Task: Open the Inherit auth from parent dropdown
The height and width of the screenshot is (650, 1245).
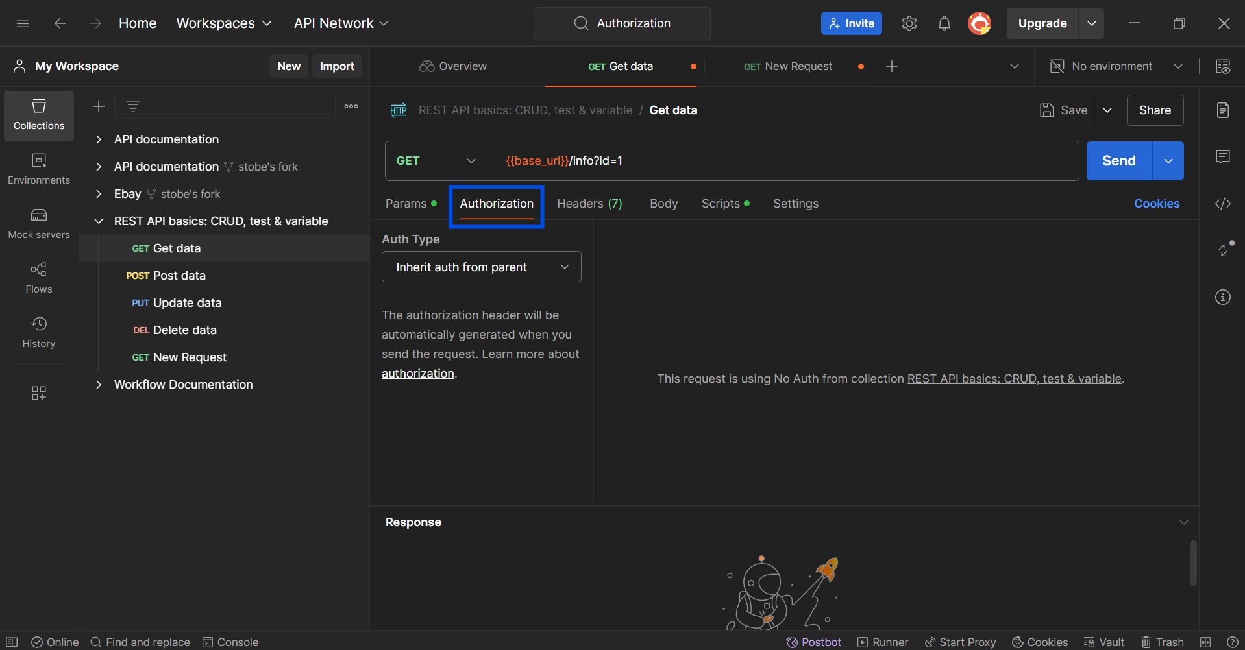Action: pyautogui.click(x=482, y=267)
